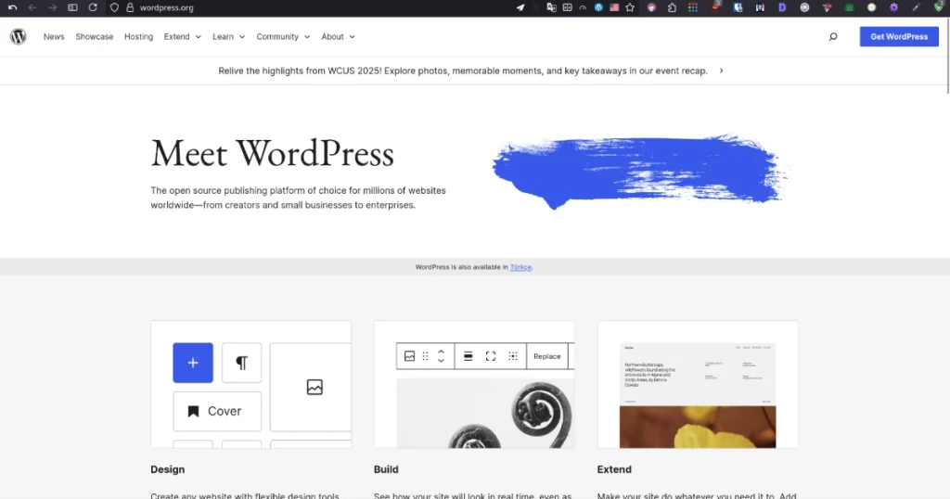The height and width of the screenshot is (499, 950).
Task: Click the Türkçe language link
Action: [520, 267]
